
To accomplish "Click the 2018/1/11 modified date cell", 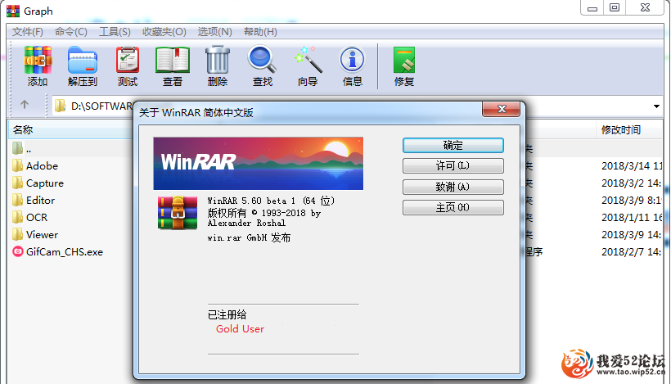I will pos(632,218).
